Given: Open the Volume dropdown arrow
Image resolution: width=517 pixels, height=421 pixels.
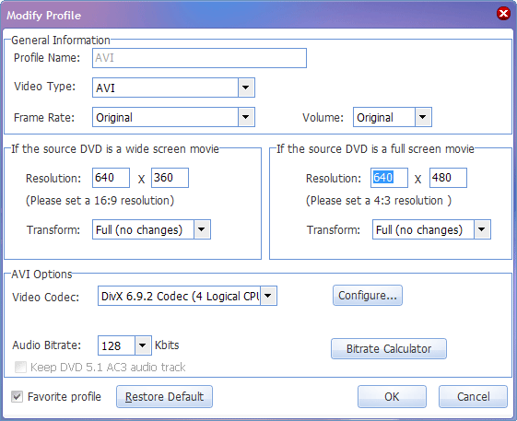Looking at the screenshot, I should click(x=423, y=117).
